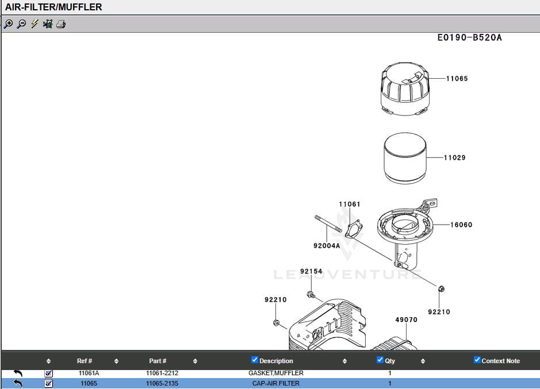Click the 16060 callout in the diagram
The height and width of the screenshot is (389, 540).
point(461,225)
